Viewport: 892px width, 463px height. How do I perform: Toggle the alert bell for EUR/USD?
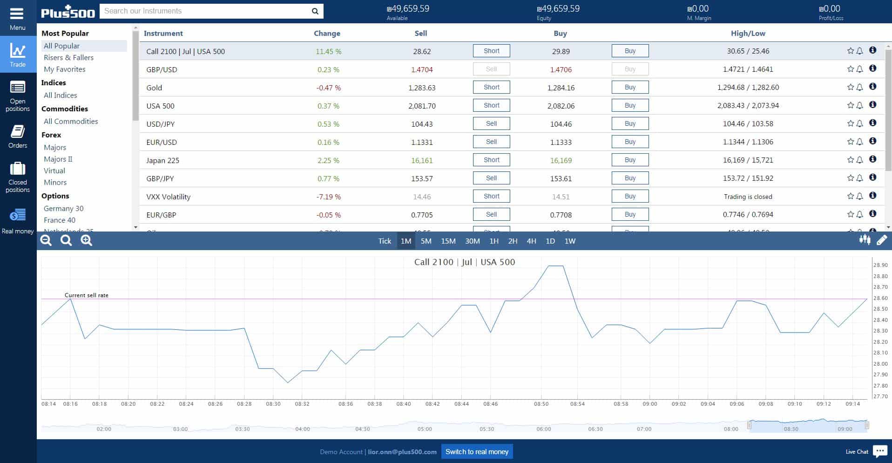(x=859, y=142)
